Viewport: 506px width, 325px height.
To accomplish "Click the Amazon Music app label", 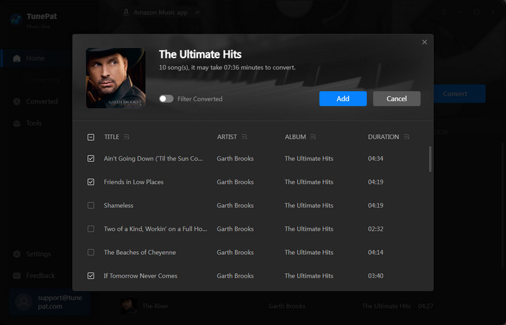I will click(161, 12).
